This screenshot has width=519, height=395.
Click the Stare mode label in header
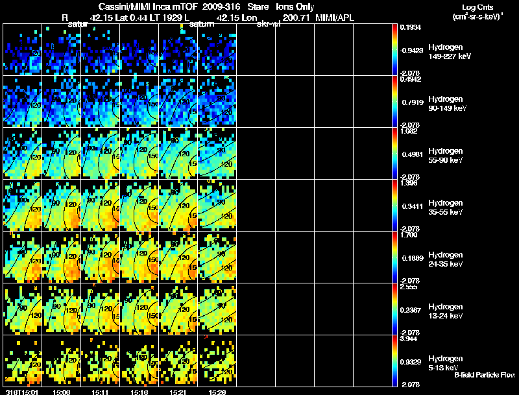pos(258,6)
